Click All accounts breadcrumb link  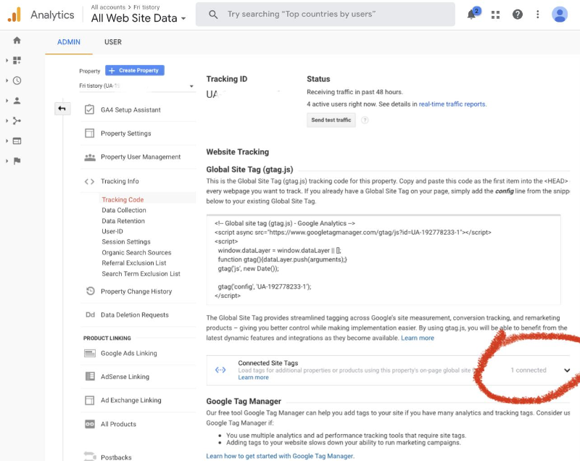[x=108, y=7]
